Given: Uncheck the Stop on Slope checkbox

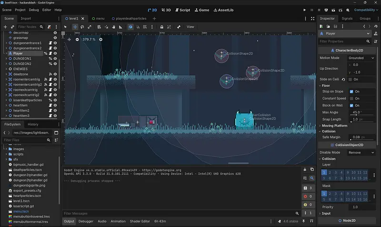Looking at the screenshot, I should [351, 92].
